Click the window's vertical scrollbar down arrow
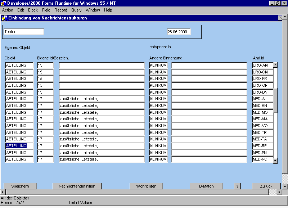This screenshot has width=288, height=216. coord(285,186)
